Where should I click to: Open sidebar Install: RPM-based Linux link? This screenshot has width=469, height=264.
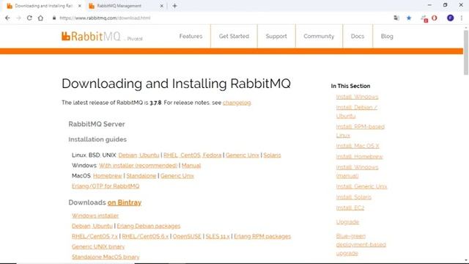point(360,131)
